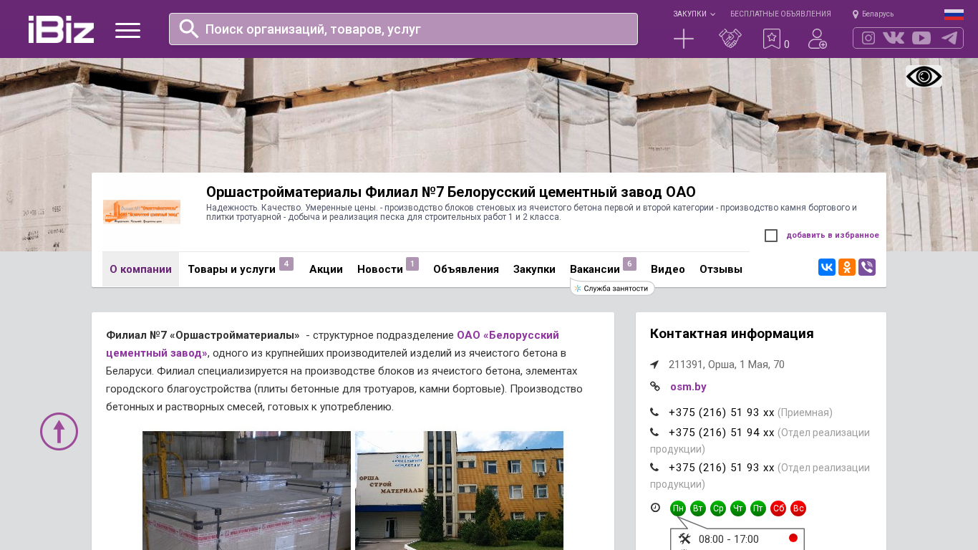Open the factory building photo thumbnail
978x550 pixels.
(459, 491)
